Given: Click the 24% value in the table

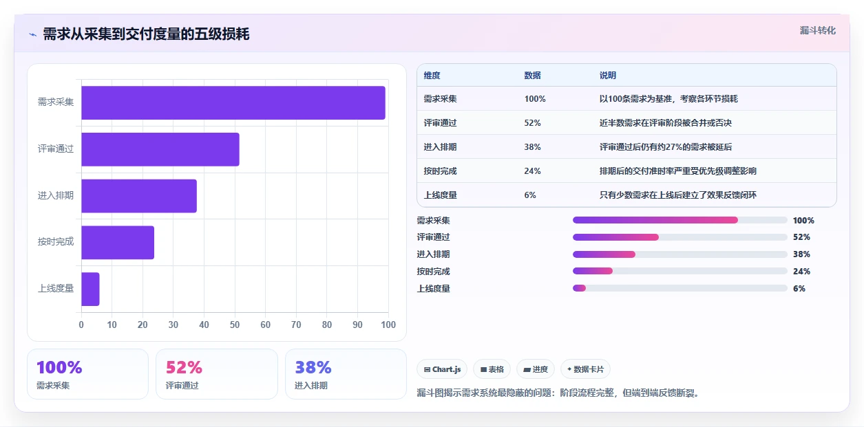Looking at the screenshot, I should tap(533, 171).
